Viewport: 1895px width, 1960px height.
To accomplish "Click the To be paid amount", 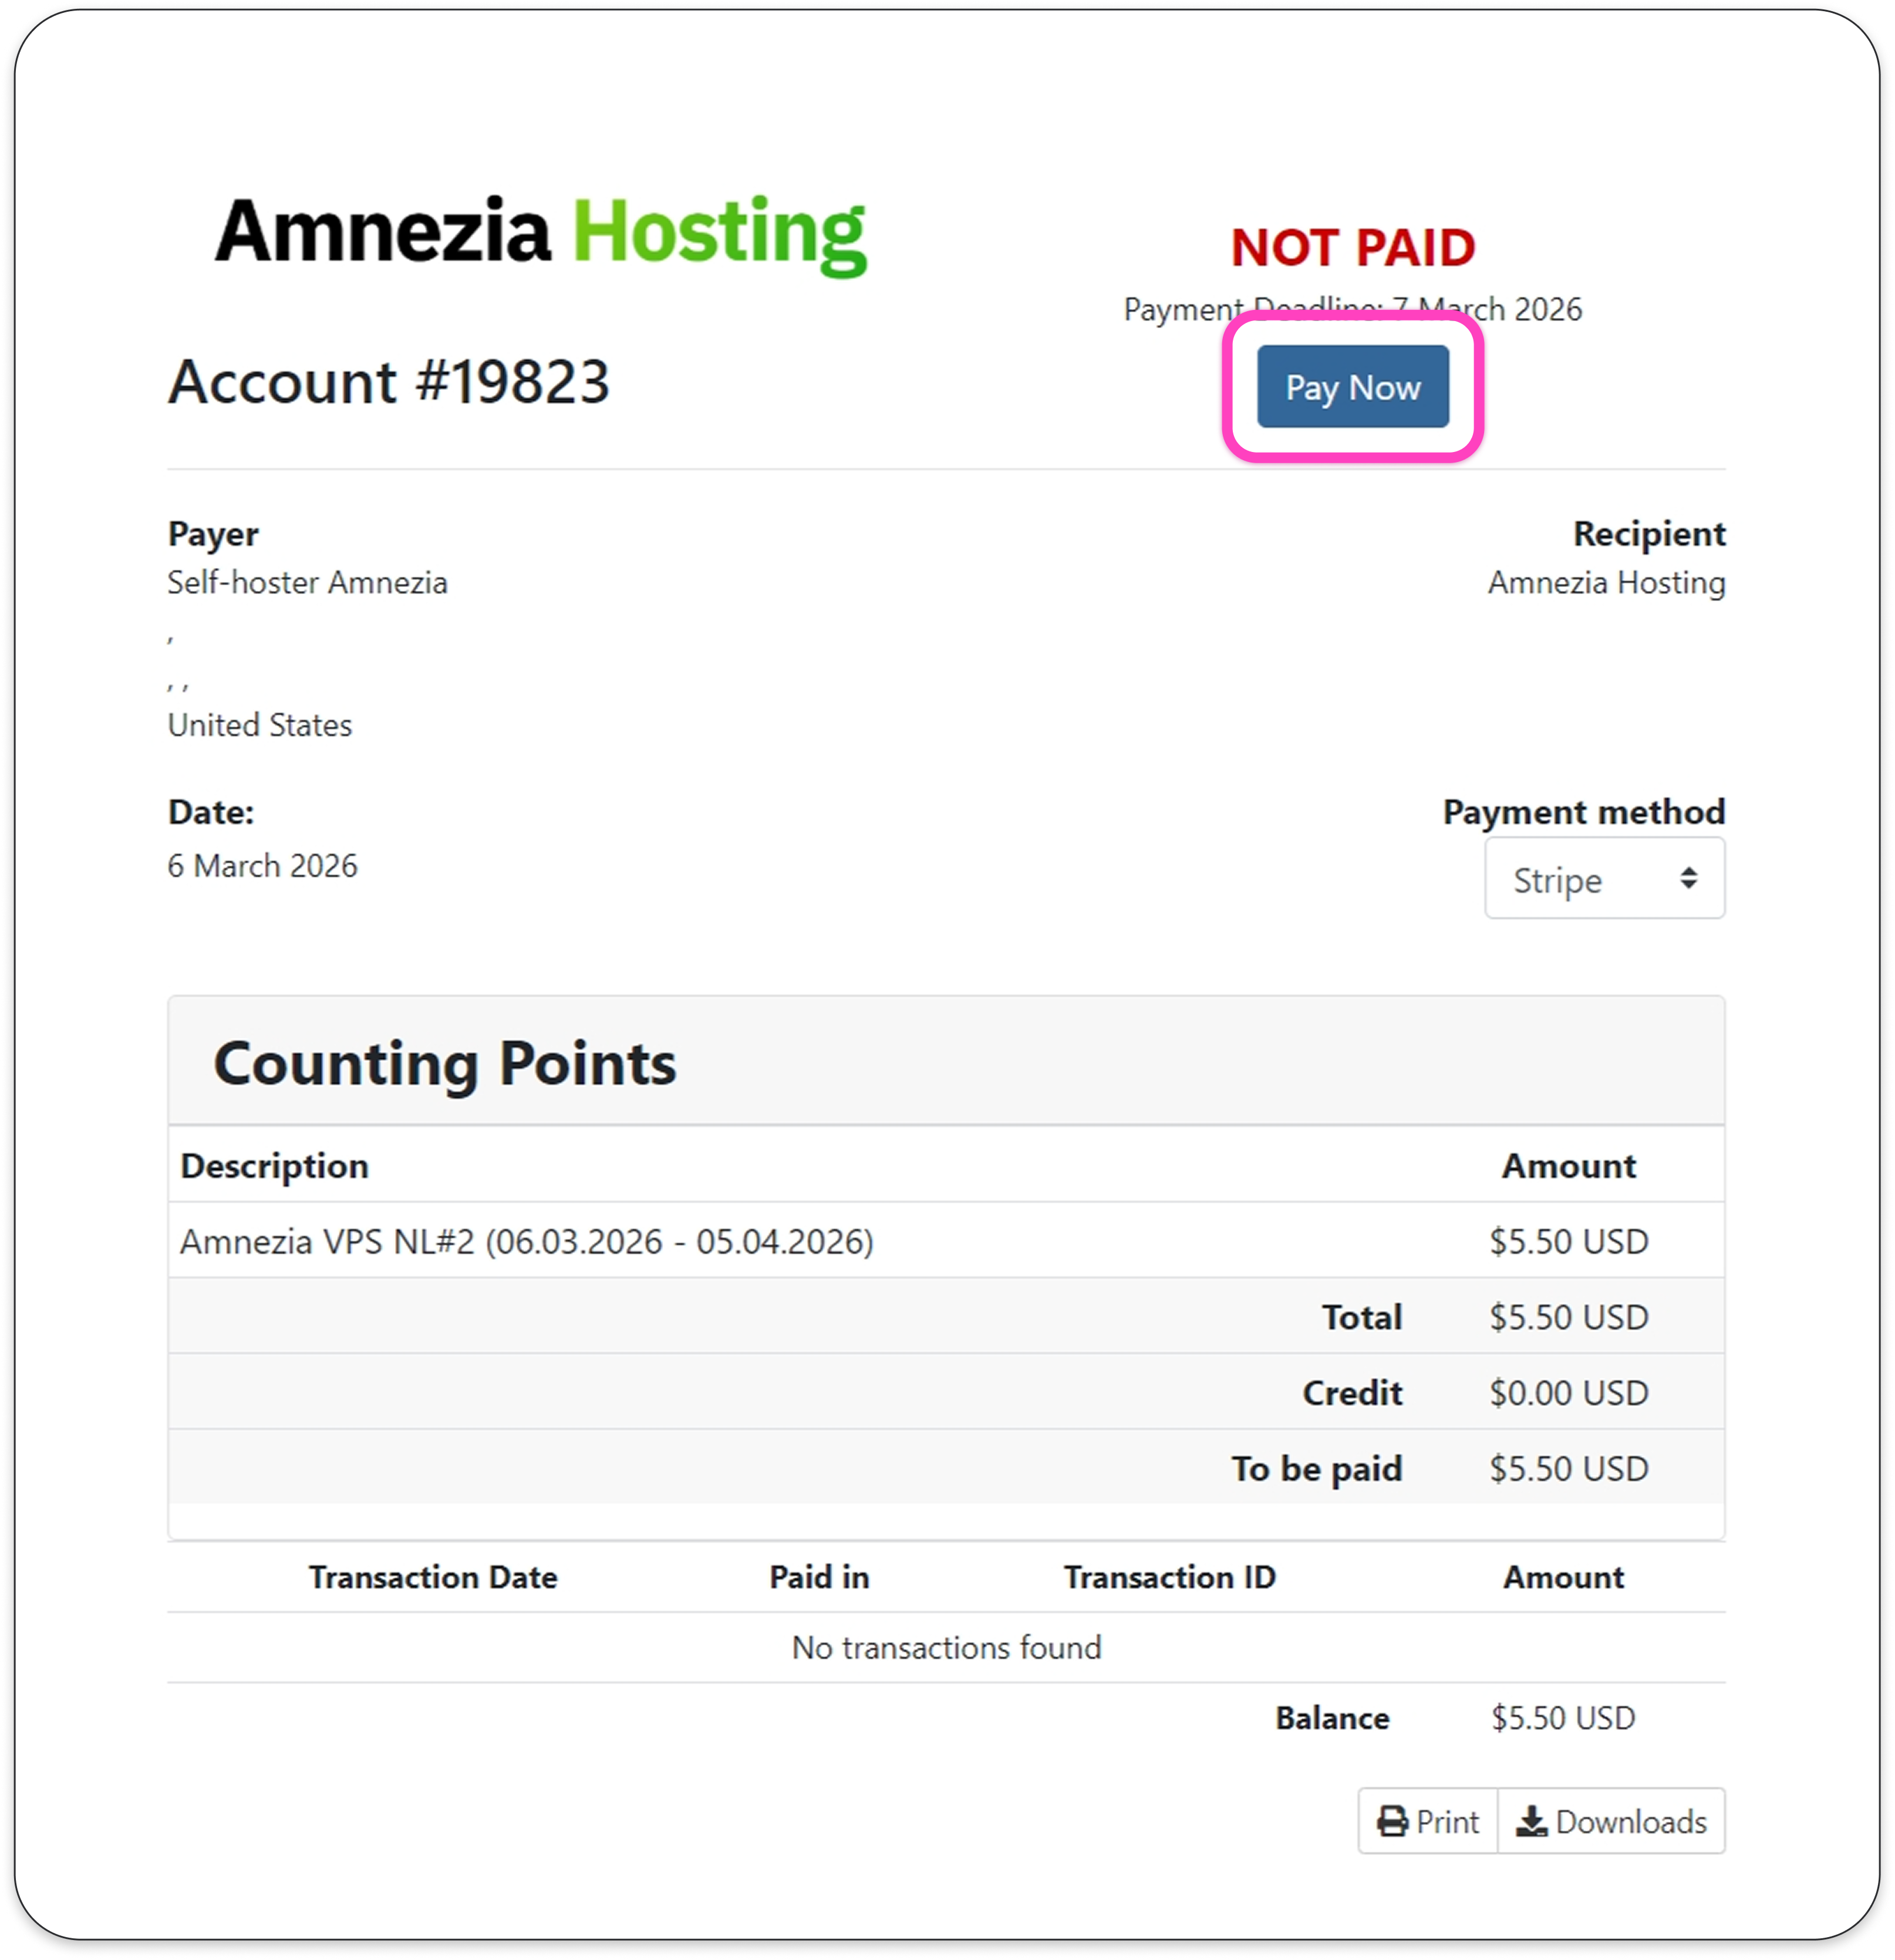I will point(1568,1468).
